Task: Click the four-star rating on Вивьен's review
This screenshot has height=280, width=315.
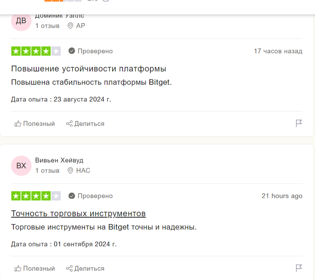Action: click(x=36, y=196)
